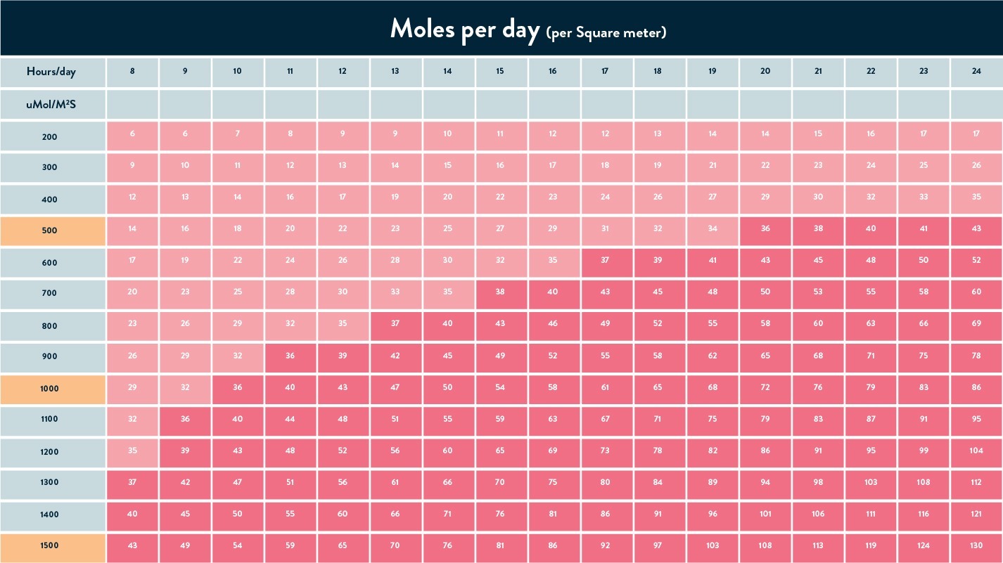Viewport: 1003px width, 563px height.
Task: Select the 16 hours column header
Action: [554, 72]
